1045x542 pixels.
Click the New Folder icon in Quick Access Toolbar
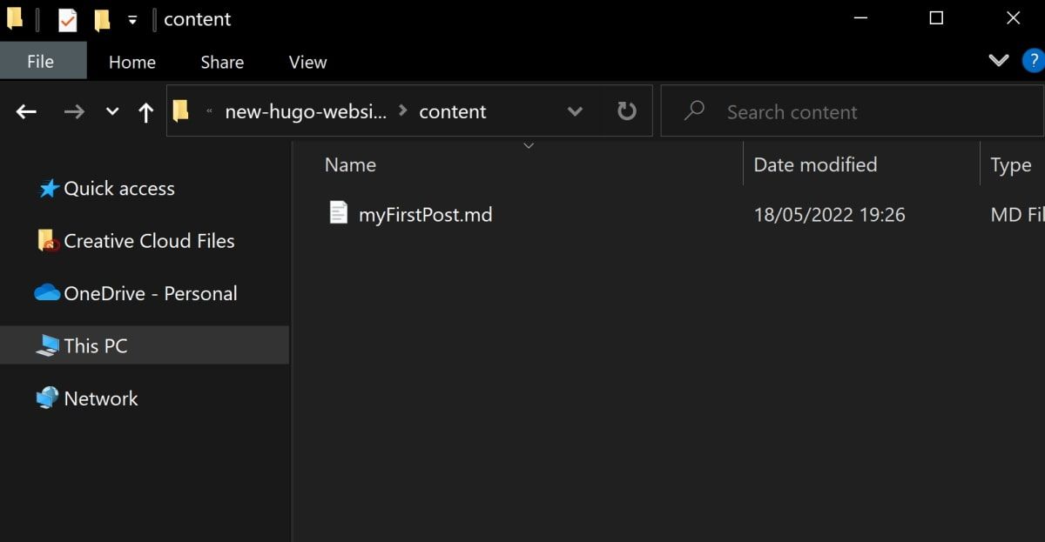(104, 17)
